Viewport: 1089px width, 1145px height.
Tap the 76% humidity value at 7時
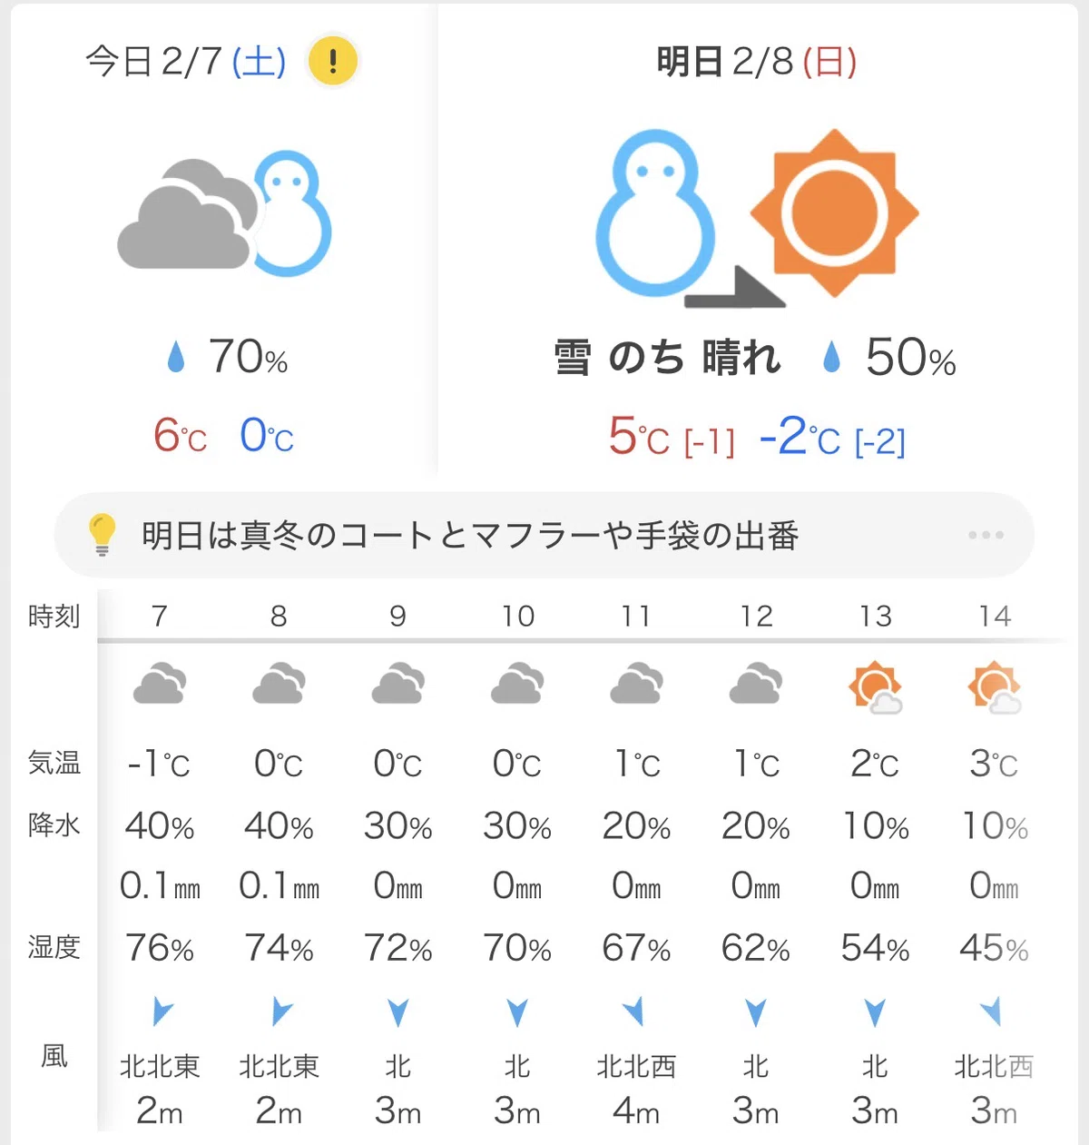[x=160, y=948]
